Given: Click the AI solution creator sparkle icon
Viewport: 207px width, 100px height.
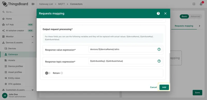Looking at the screenshot, I should [x=4, y=30].
